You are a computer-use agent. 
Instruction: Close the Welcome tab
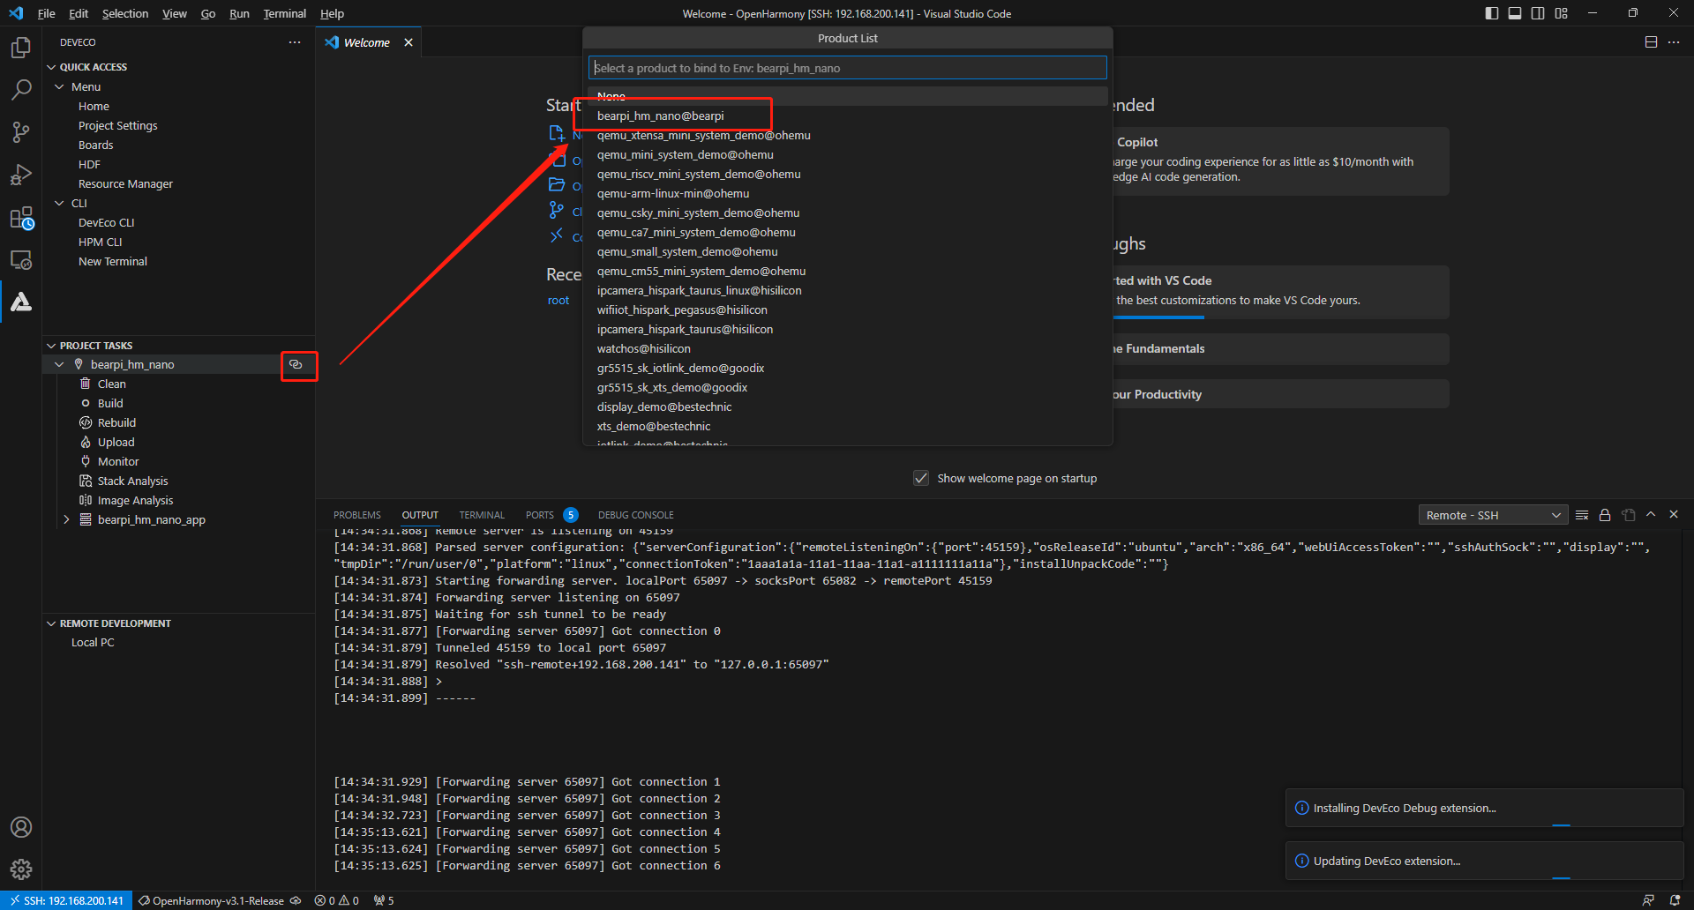click(x=409, y=42)
